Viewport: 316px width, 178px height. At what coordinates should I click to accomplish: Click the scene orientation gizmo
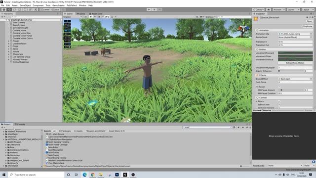243,28
